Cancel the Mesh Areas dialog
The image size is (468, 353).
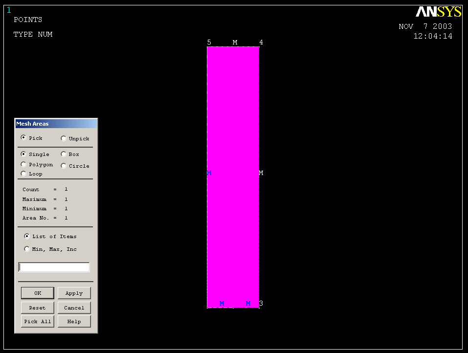(74, 308)
